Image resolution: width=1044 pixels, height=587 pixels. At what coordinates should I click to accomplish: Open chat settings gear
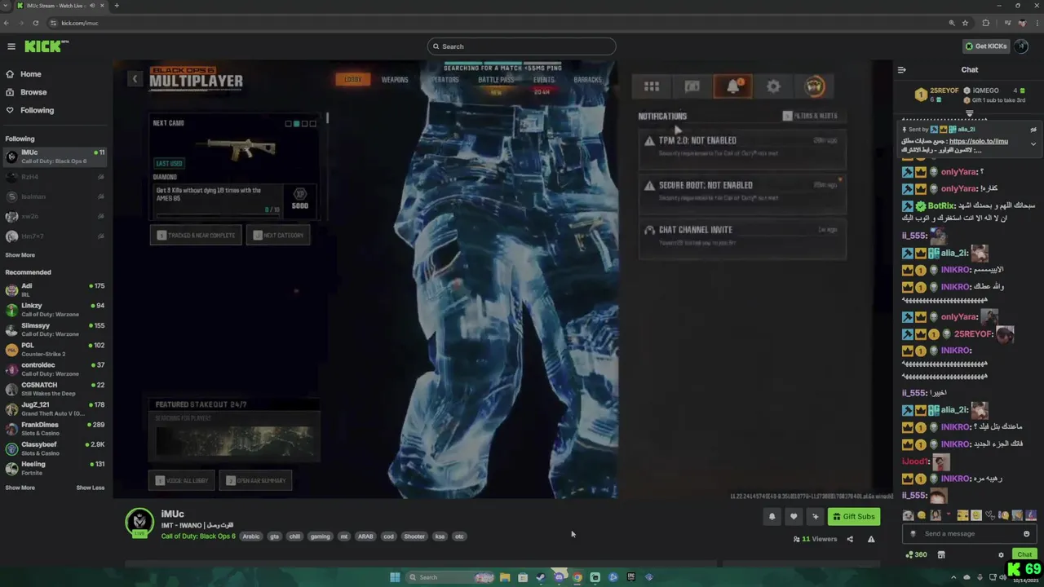(x=1001, y=555)
